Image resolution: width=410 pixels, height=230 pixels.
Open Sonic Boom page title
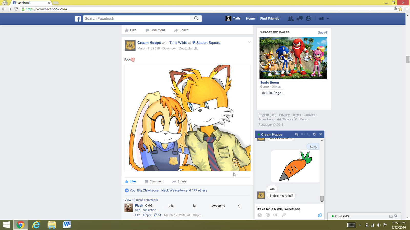point(269,82)
